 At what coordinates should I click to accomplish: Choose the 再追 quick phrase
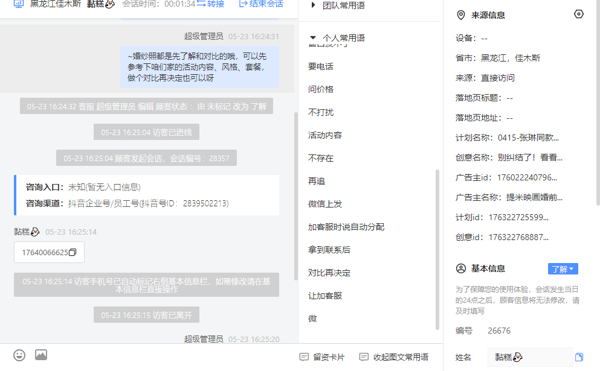(x=317, y=181)
